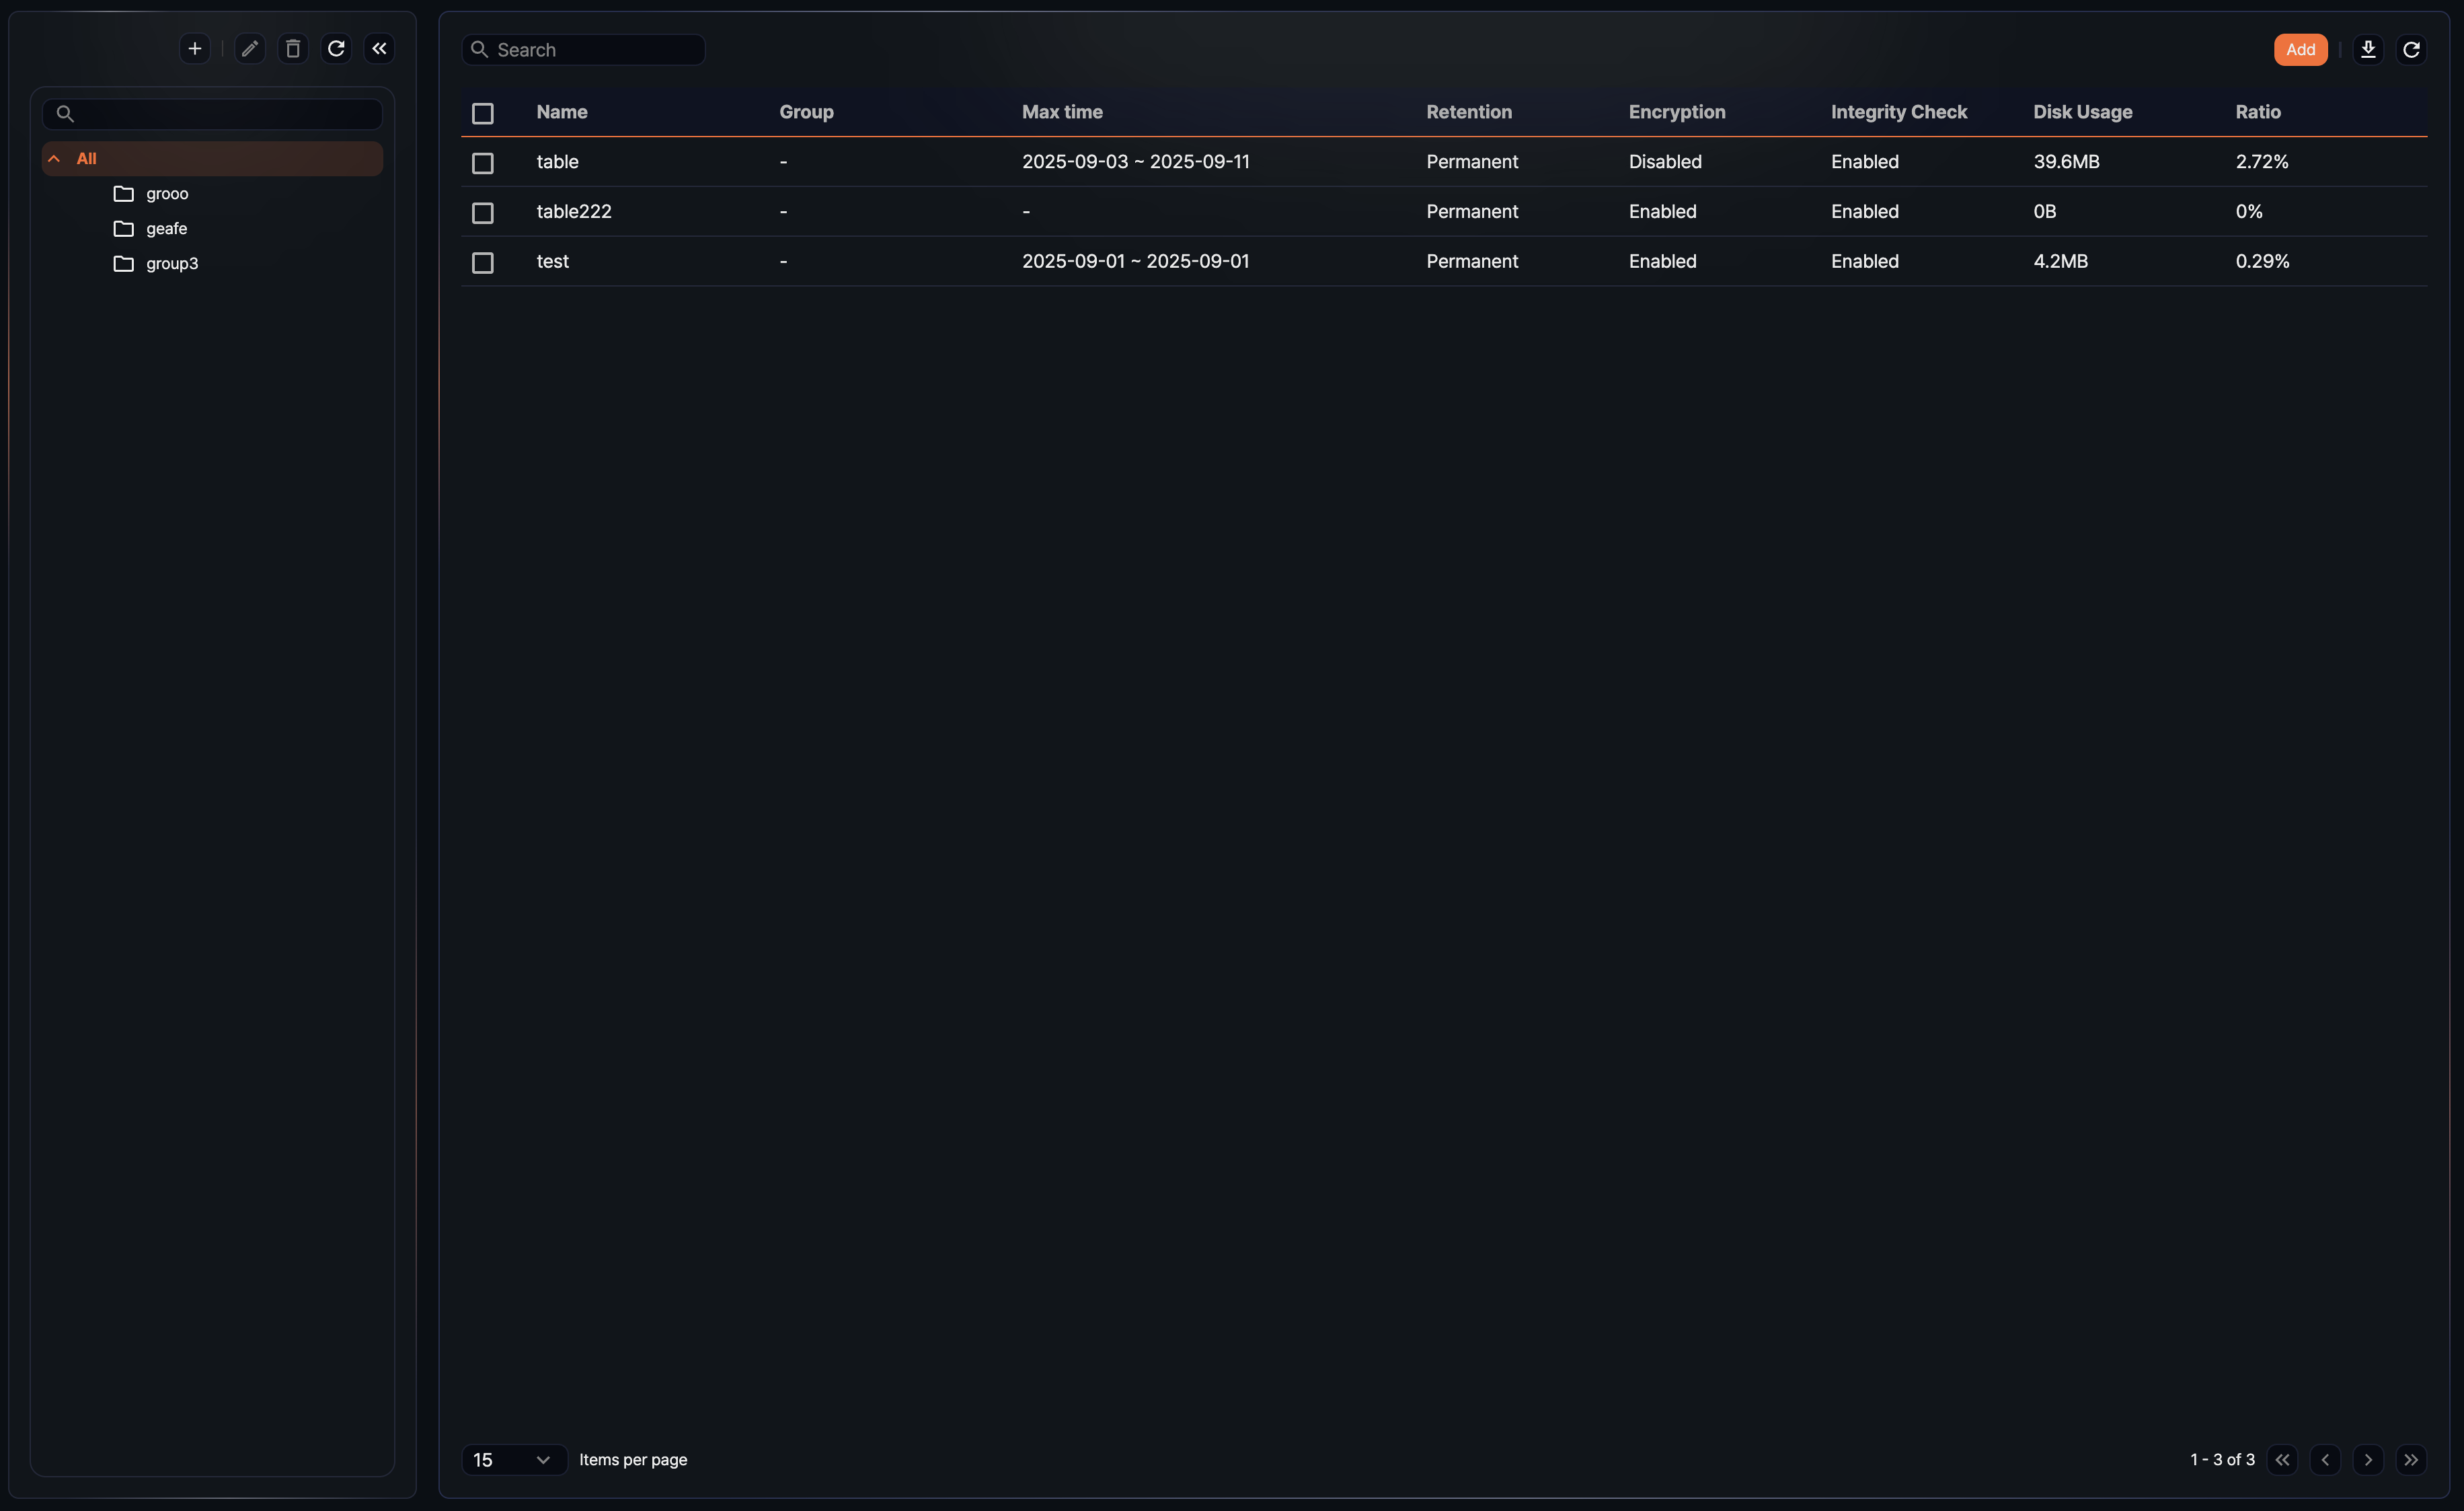2464x1511 pixels.
Task: Collapse the sidebar using the double-arrow icon
Action: pos(379,48)
